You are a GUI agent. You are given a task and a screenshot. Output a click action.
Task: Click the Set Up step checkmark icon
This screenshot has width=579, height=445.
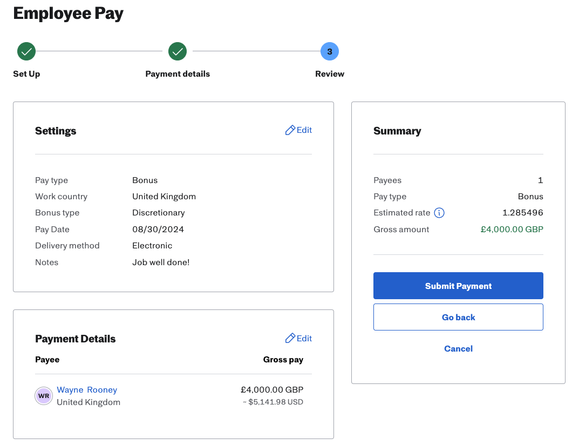pos(26,52)
